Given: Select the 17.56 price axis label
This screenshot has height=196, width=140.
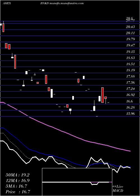Looking at the screenshot, I should (130, 83).
